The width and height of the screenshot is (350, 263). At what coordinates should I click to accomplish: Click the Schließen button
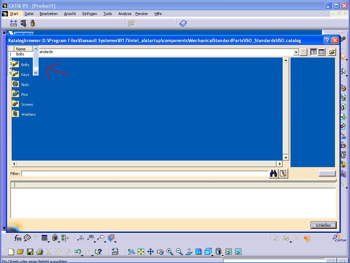[323, 225]
